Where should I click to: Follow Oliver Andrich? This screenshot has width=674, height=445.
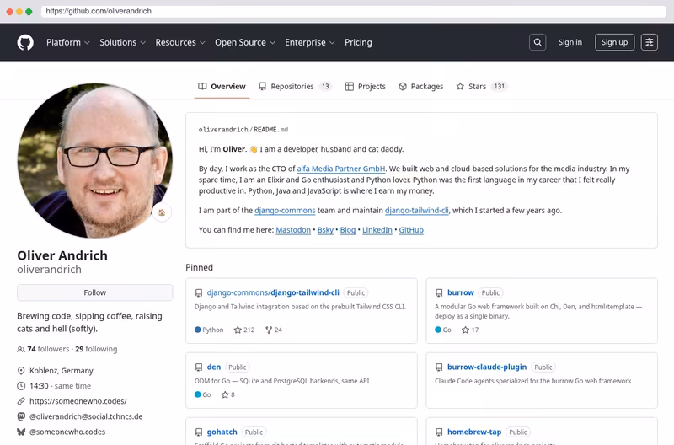coord(95,292)
